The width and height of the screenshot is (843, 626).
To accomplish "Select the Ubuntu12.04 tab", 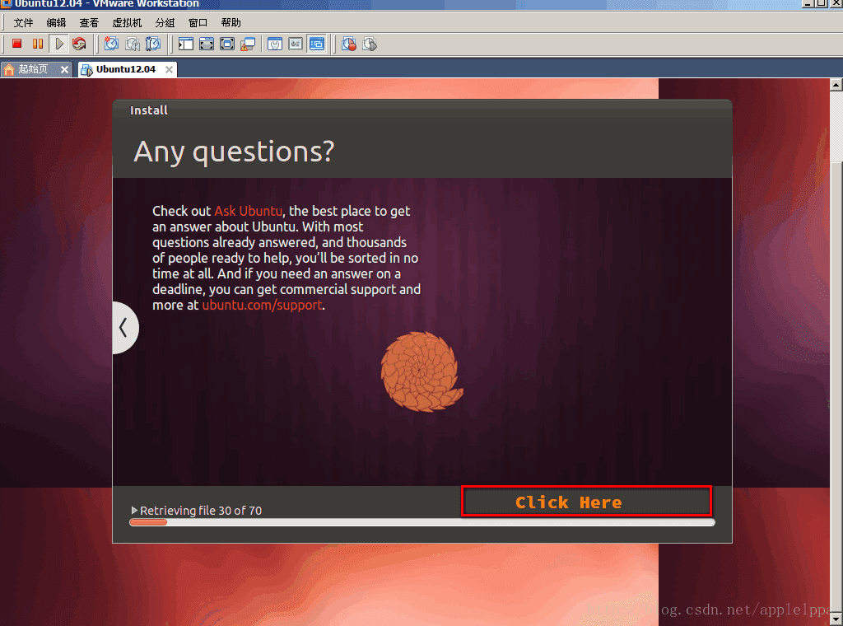I will (128, 69).
